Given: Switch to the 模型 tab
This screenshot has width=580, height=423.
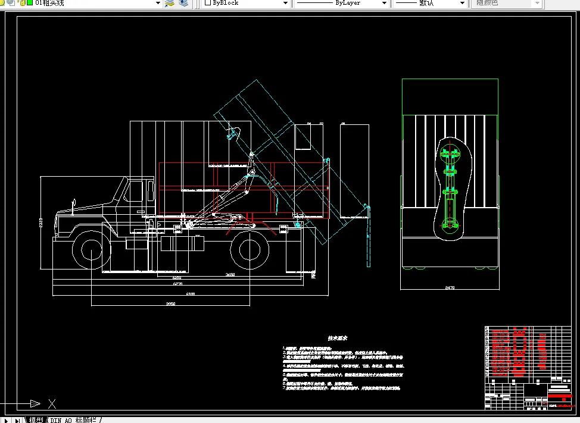Looking at the screenshot, I should tap(36, 420).
